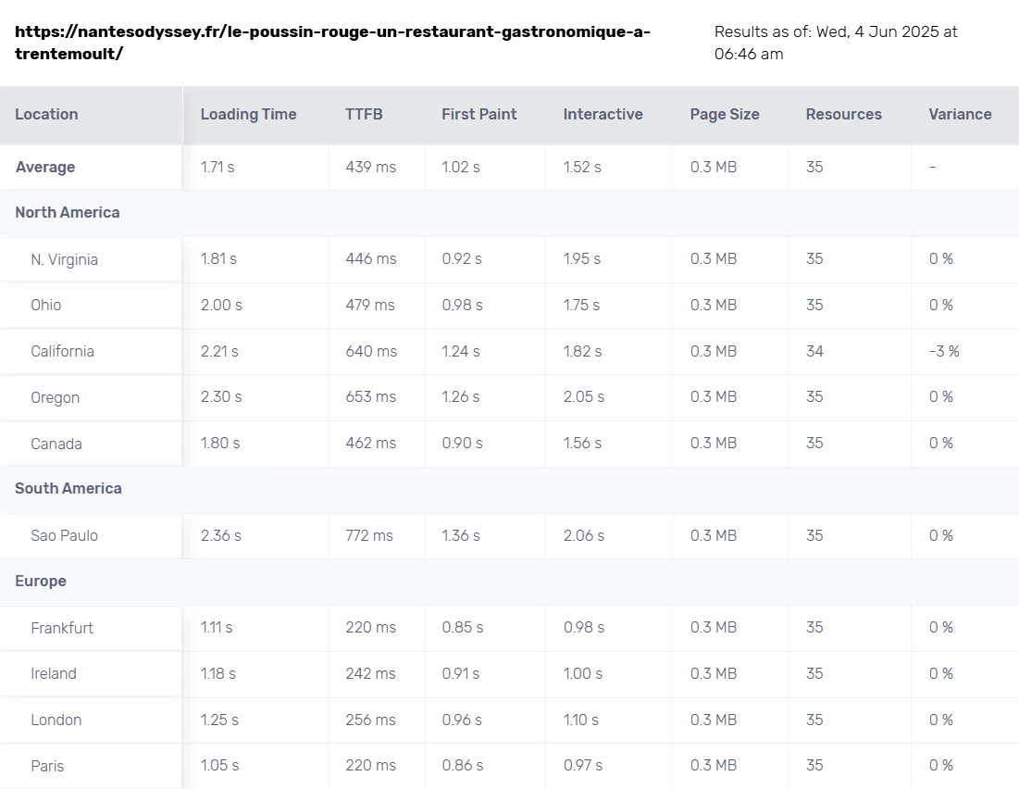The image size is (1019, 789).
Task: Collapse the North America region group
Action: [68, 213]
